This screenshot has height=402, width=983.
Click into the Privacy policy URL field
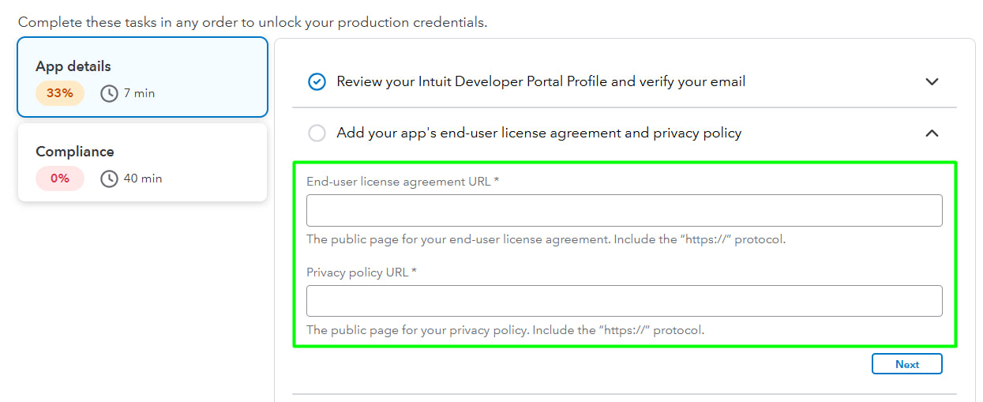(x=624, y=301)
